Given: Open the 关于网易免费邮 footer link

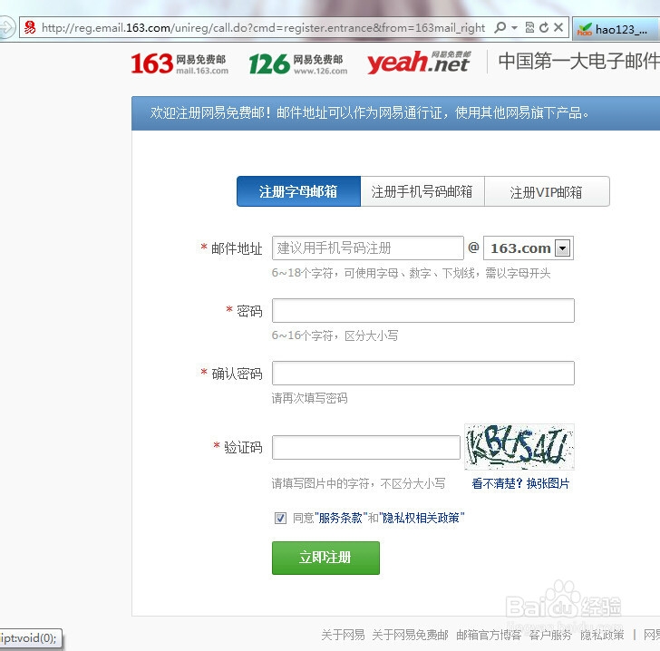Looking at the screenshot, I should click(411, 635).
